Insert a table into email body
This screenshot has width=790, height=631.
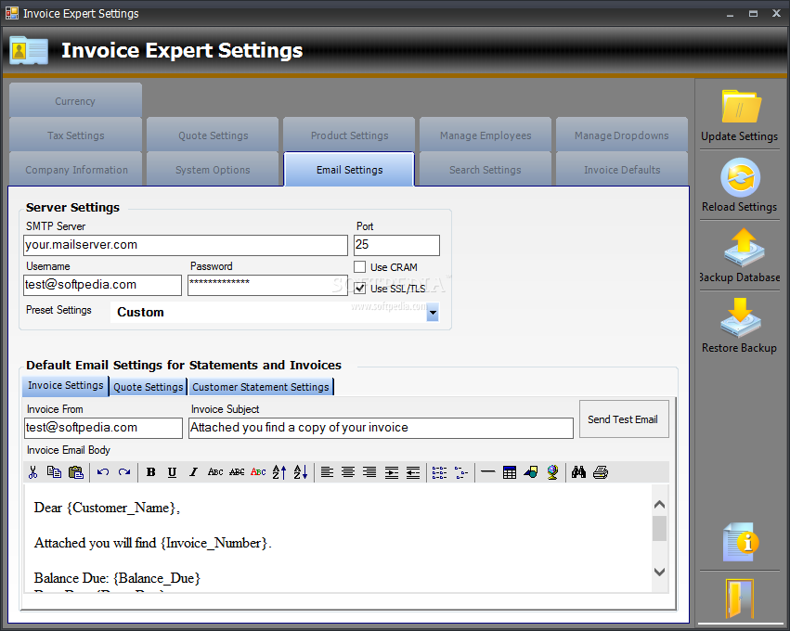pos(510,472)
